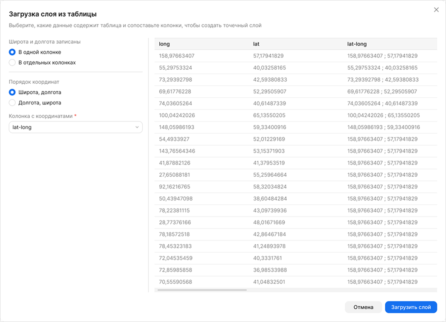Select cell with value 55,29753324
Viewport: 446px width, 322px height.
[x=175, y=68]
